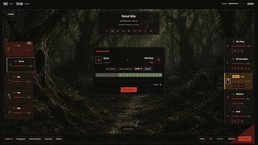Click the Defense 10 chip
The width and height of the screenshot is (258, 145).
(139, 69)
